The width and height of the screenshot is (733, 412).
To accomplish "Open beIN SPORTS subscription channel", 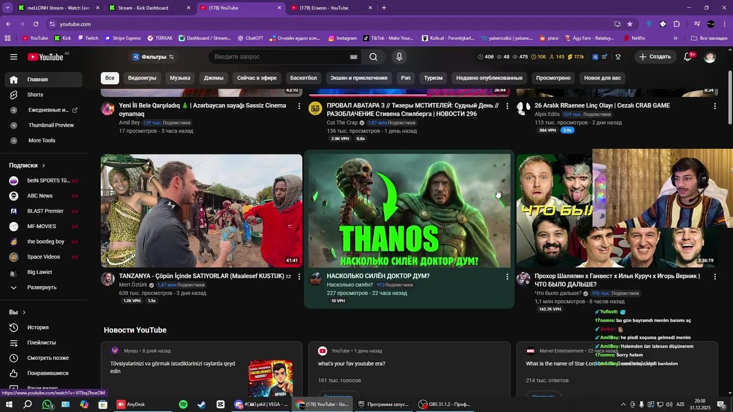I will pos(44,181).
